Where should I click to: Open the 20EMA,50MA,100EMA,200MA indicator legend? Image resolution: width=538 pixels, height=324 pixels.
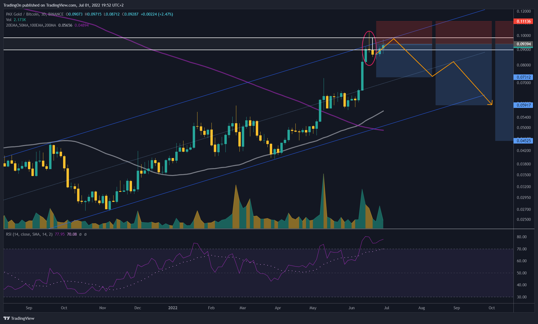pos(31,25)
